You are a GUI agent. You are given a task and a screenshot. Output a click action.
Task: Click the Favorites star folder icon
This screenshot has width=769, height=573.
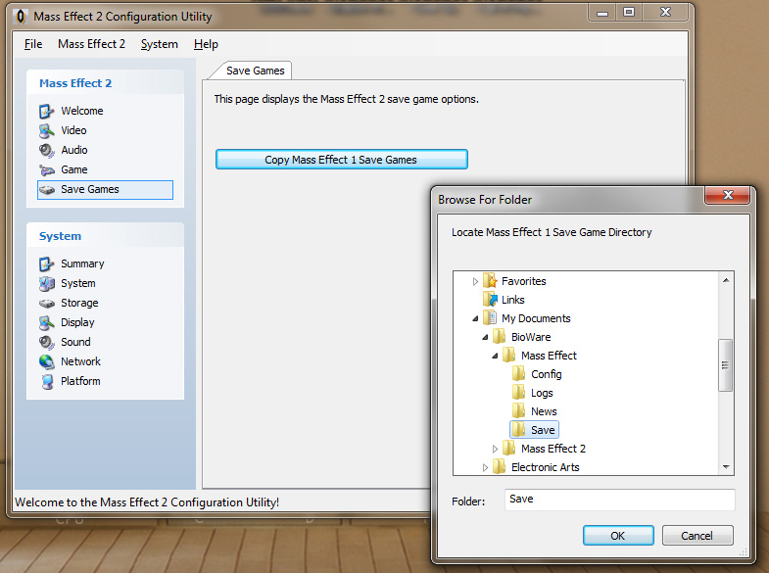click(x=490, y=281)
